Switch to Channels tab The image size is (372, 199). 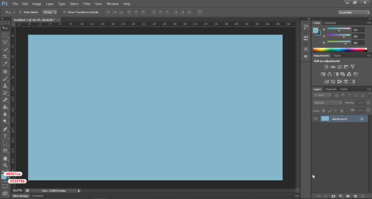pyautogui.click(x=331, y=89)
